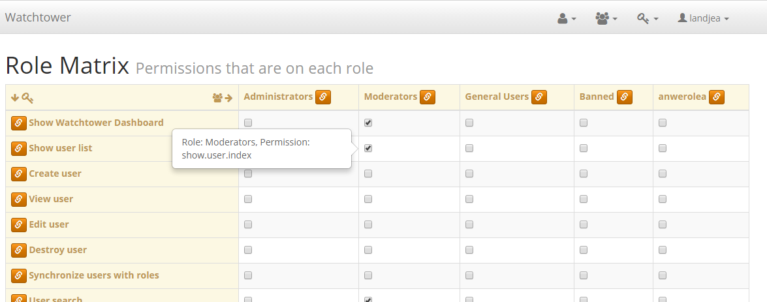This screenshot has width=767, height=302.
Task: Click link icon next to Destroy user
Action: coord(19,250)
